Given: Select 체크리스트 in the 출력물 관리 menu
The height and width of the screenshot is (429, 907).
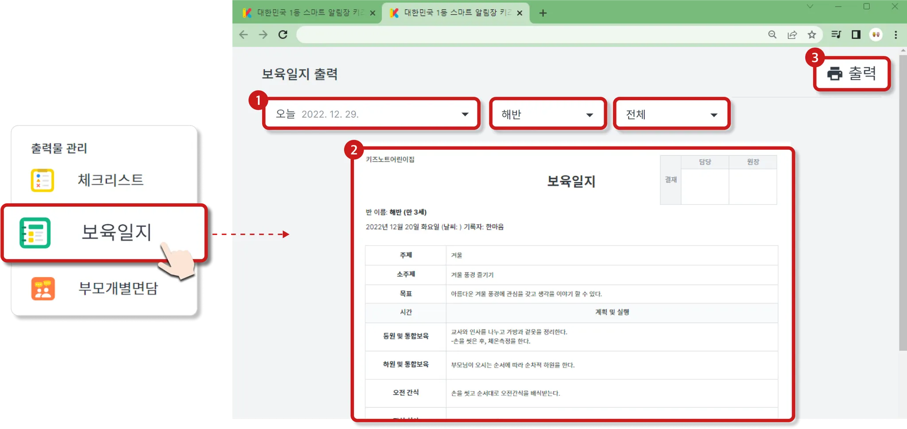Looking at the screenshot, I should [111, 180].
